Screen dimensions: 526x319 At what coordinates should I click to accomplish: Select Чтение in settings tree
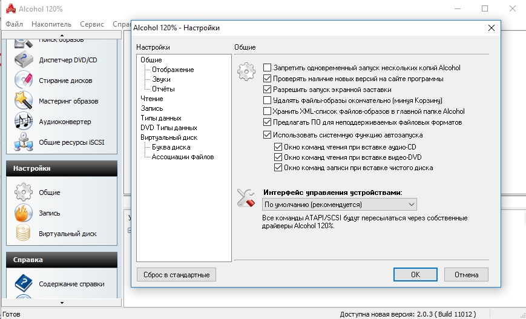coord(152,99)
